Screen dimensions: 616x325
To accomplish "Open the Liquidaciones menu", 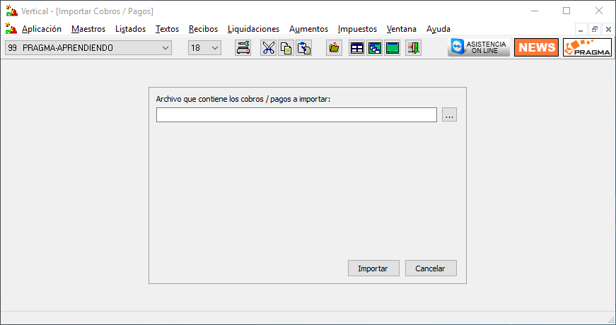I will [x=253, y=29].
